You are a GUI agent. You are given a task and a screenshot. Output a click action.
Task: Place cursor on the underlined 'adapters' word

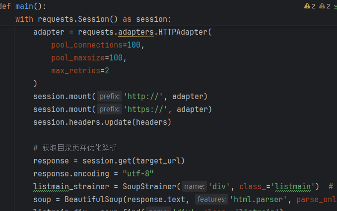136,32
